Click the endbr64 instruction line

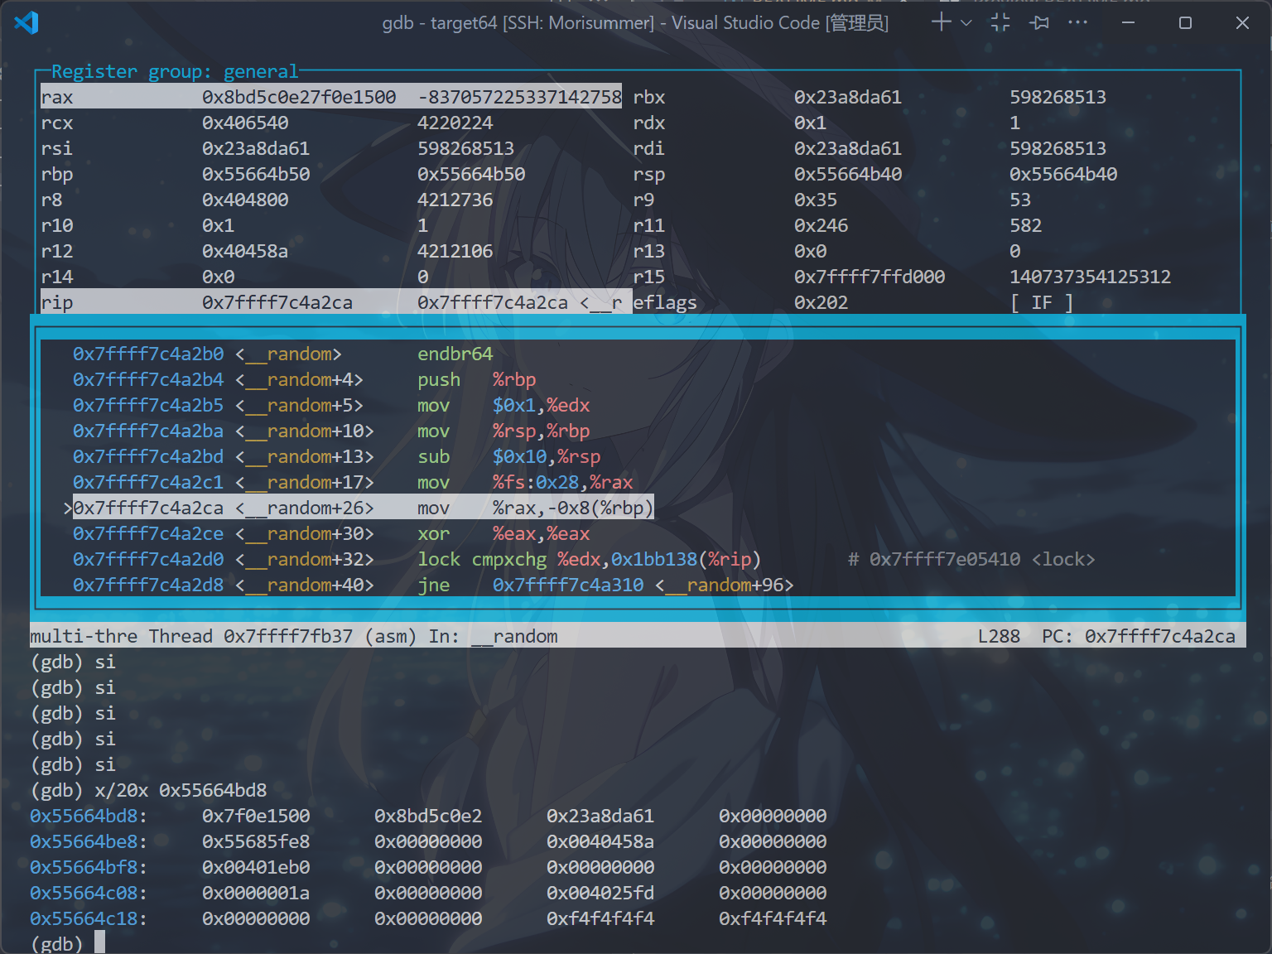pos(455,354)
